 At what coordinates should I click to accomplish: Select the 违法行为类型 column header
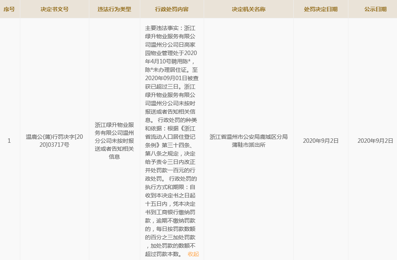114,10
